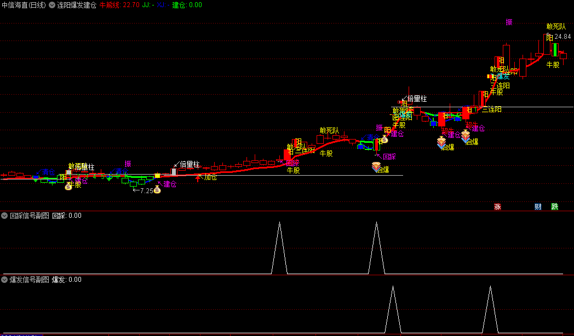Screen dimensions: 574x336
Task: Click the money bag beside the 回踩 candle
Action: [x=384, y=140]
